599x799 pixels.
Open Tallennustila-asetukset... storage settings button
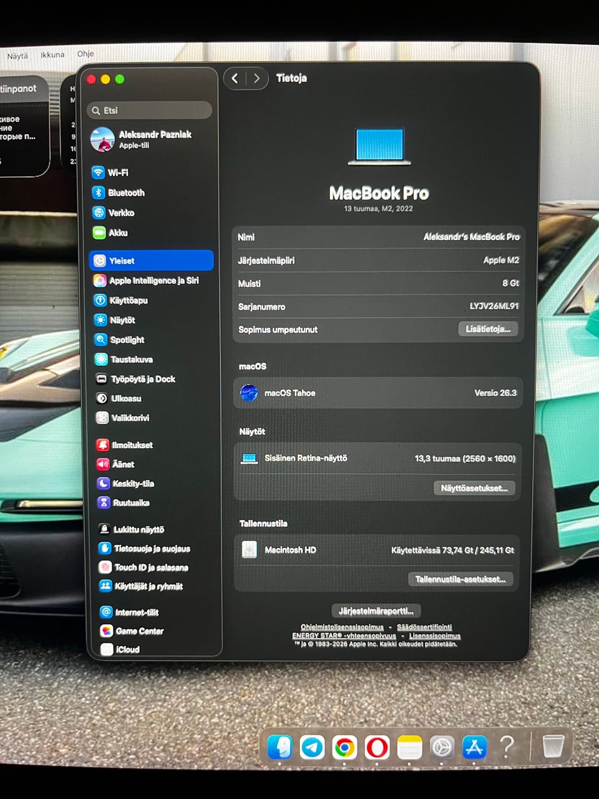460,579
